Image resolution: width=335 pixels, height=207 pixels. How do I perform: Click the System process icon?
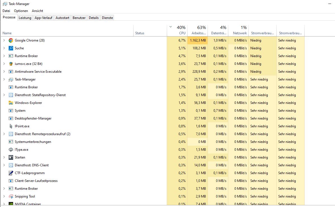coord(11,111)
